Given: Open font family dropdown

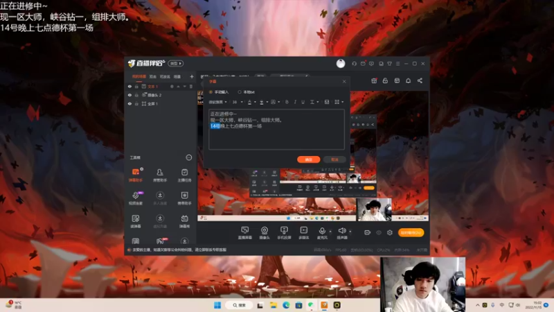Looking at the screenshot, I should click(x=217, y=102).
